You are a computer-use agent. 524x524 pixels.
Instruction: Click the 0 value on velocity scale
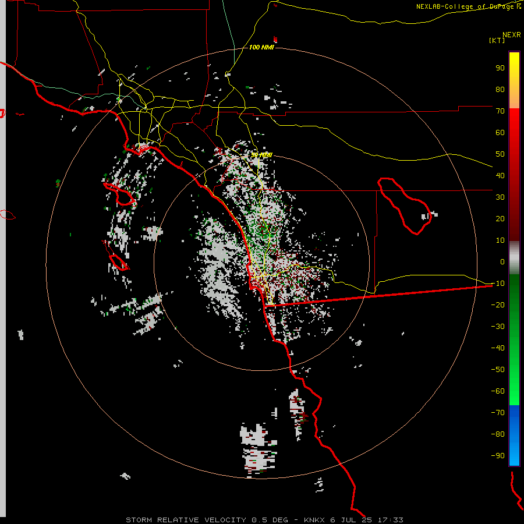(x=502, y=261)
